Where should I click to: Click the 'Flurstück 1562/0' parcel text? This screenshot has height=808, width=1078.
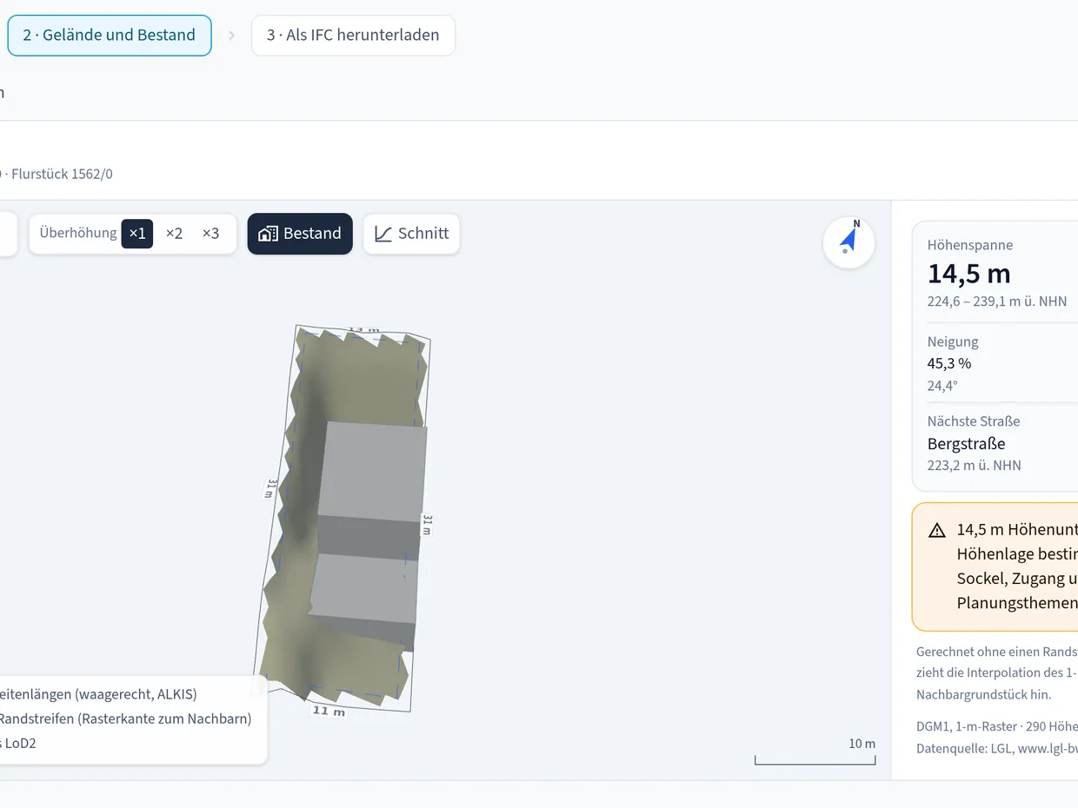pos(60,174)
